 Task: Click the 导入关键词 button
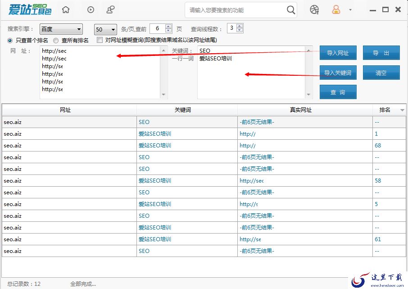click(338, 73)
